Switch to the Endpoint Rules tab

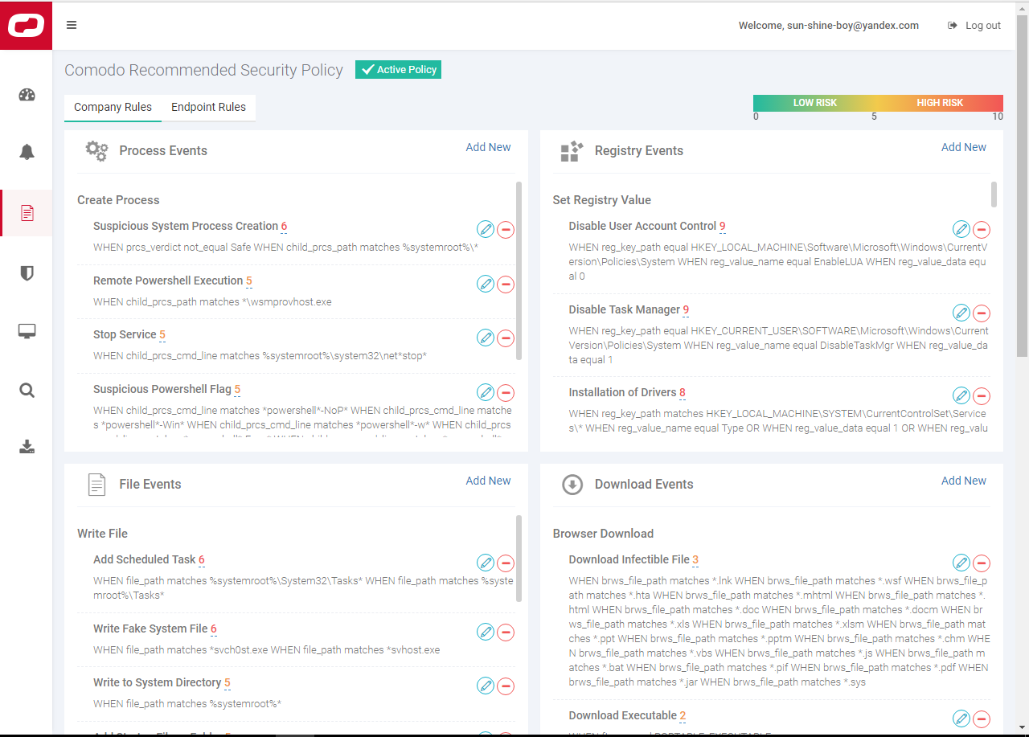[x=208, y=107]
